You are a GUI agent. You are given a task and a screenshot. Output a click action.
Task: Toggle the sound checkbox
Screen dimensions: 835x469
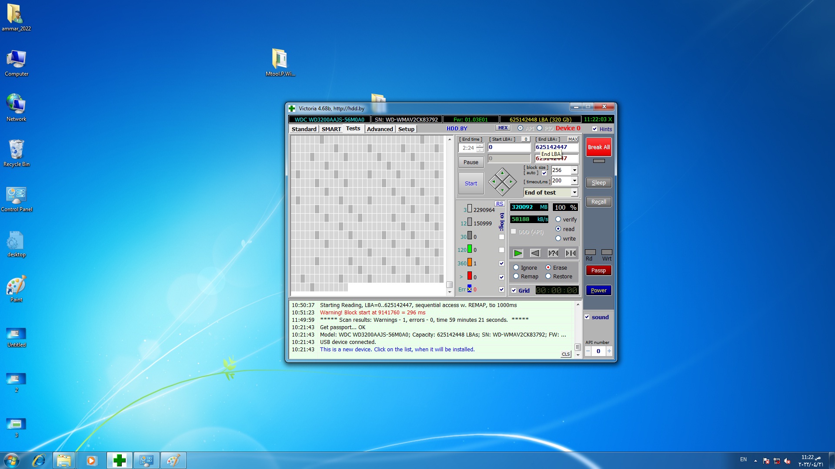(587, 317)
